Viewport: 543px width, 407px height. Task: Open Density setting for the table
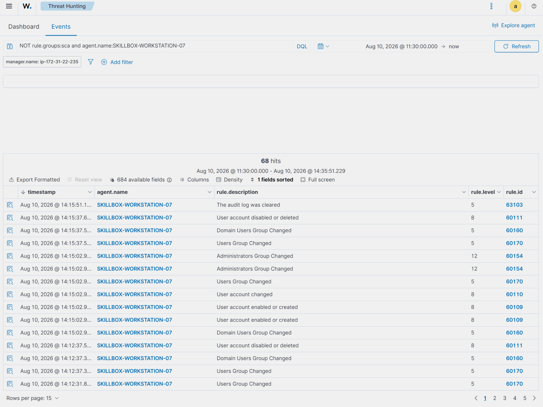click(x=229, y=180)
